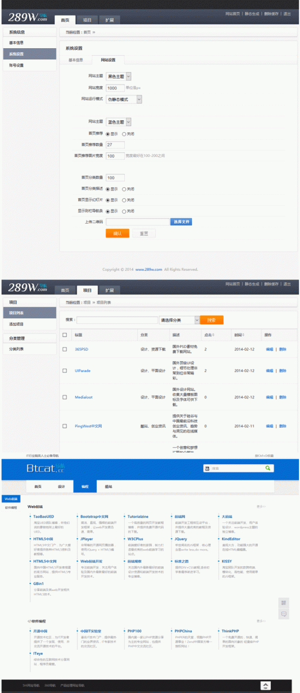Click 编辑 link for UIParade row
Screen dimensions: 300x693
[x=269, y=371]
